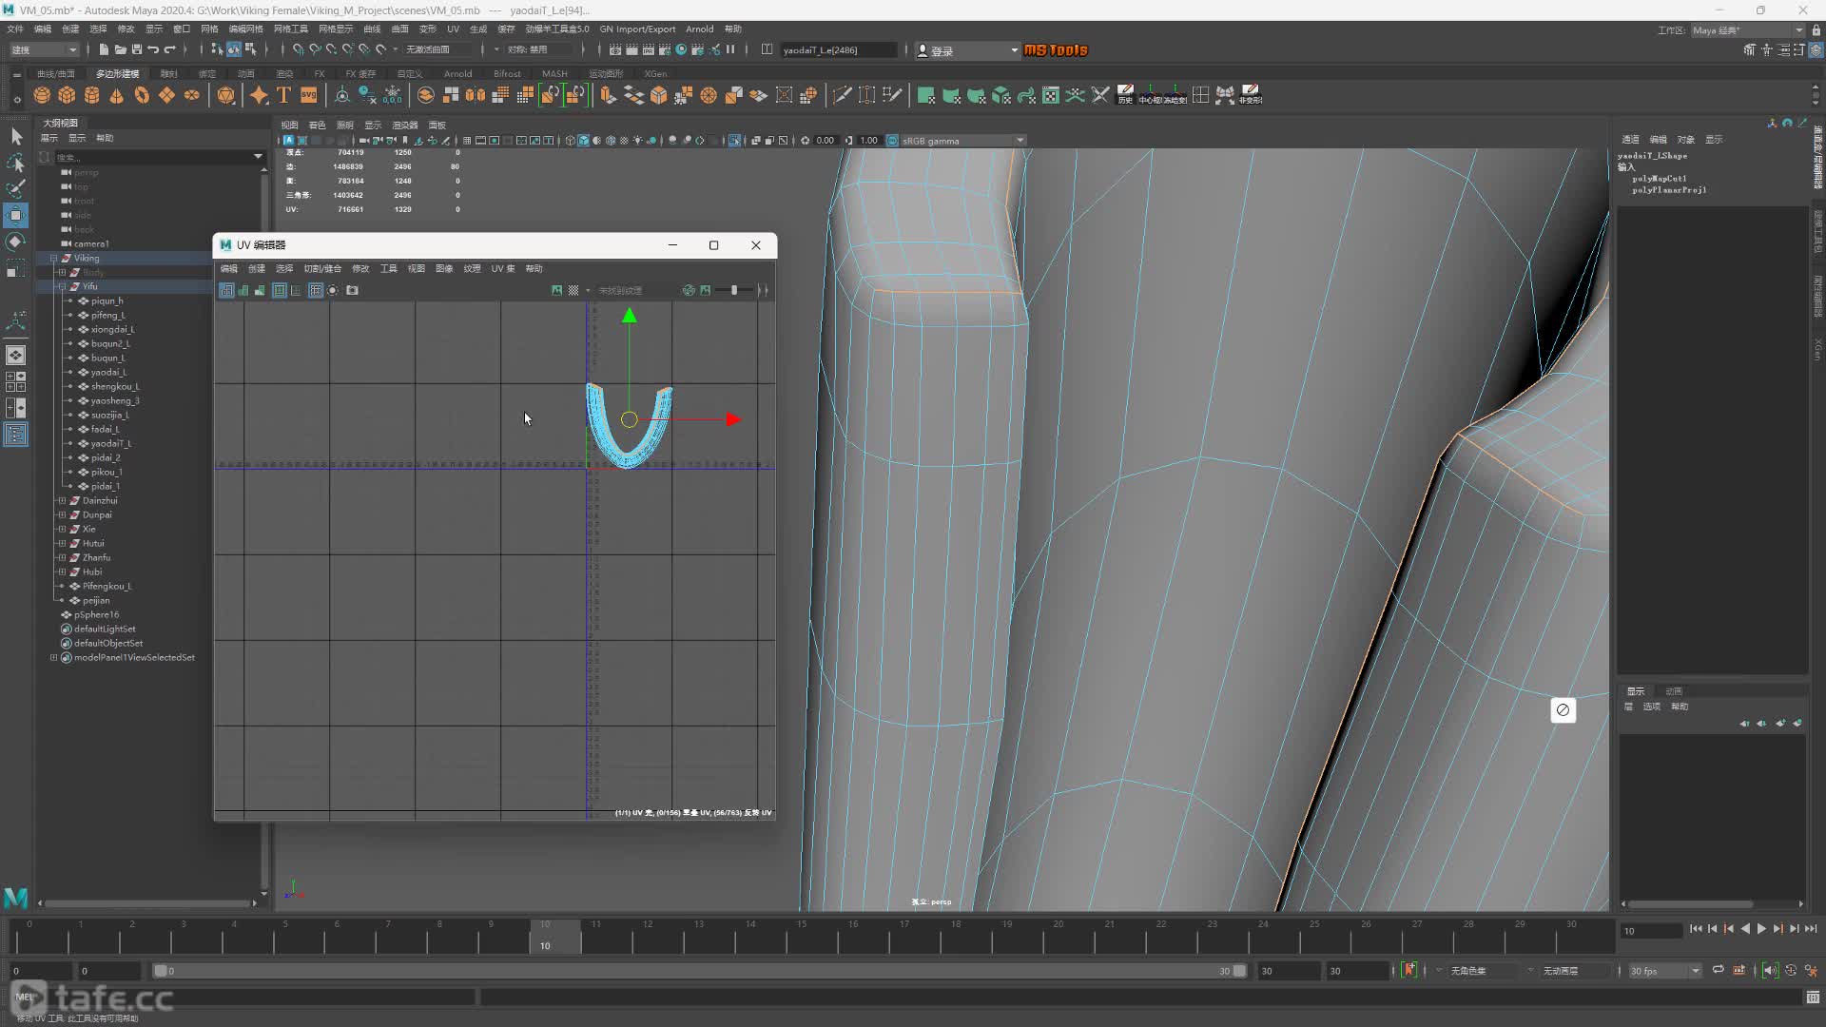The width and height of the screenshot is (1826, 1027).
Task: Activate the Move tool in the toolbox
Action: click(15, 216)
